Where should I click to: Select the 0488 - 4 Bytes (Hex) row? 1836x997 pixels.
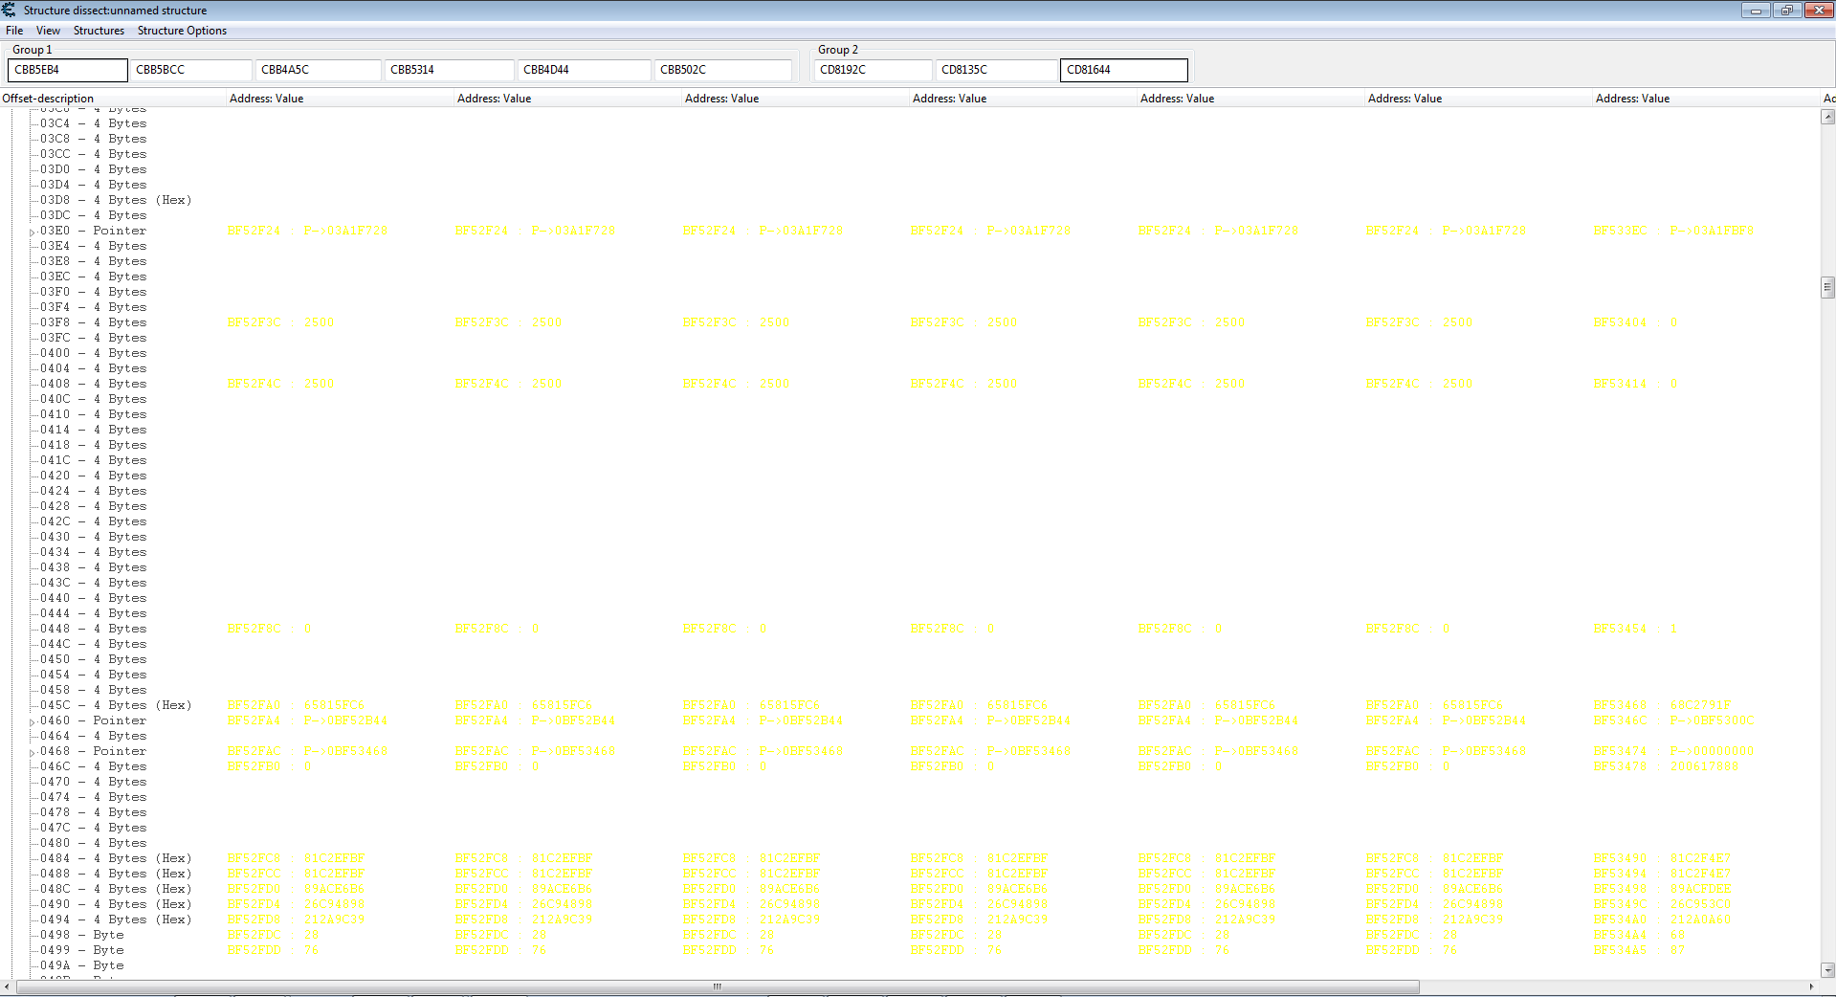pyautogui.click(x=116, y=874)
